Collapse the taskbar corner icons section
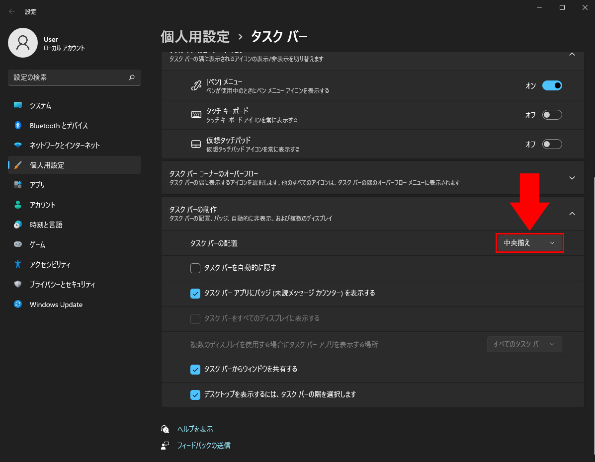Image resolution: width=595 pixels, height=462 pixels. tap(572, 55)
